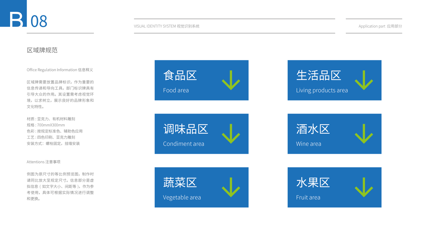The image size is (429, 241).
Task: Click the green arrow on Wine area sign
Action: pyautogui.click(x=364, y=134)
